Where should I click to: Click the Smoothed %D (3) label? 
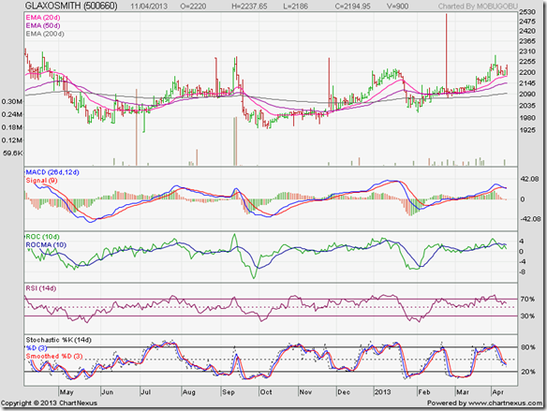point(54,356)
